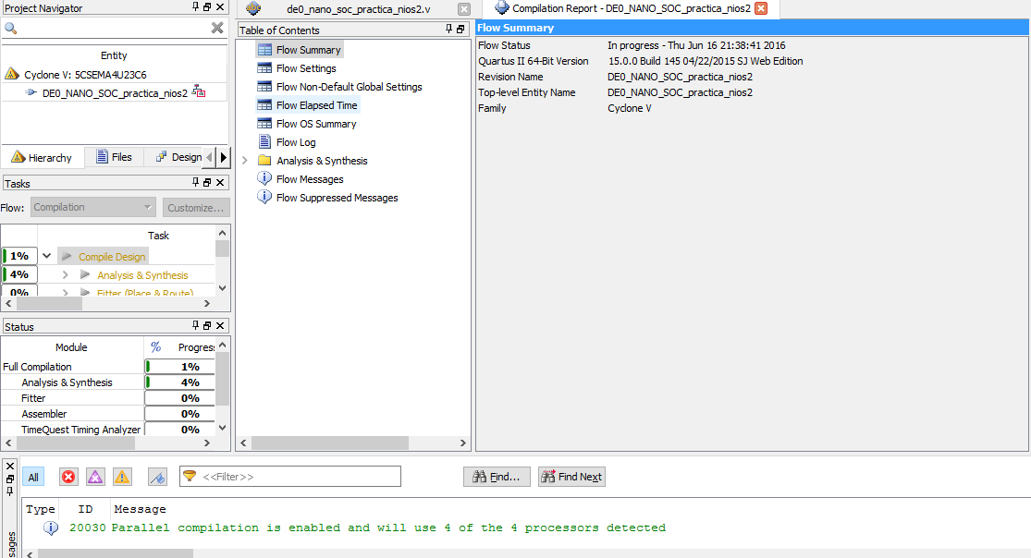This screenshot has width=1031, height=558.
Task: Pin the Messages panel
Action: coord(10,491)
